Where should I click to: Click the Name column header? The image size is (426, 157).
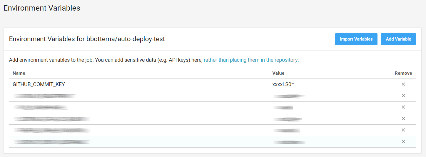[19, 73]
